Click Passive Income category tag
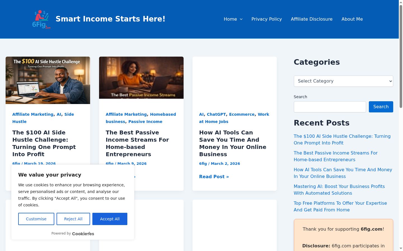Viewport: 403px width, 251px height. pyautogui.click(x=145, y=122)
